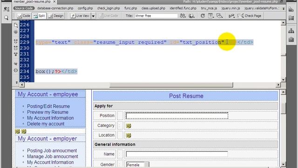This screenshot has width=298, height=168.
Task: Select the Source Code related-files button
Action: point(24,8)
